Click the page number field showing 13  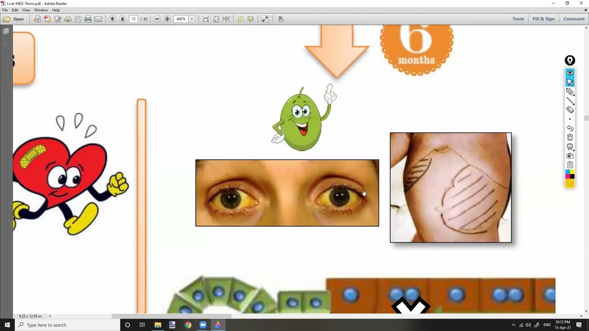[133, 19]
